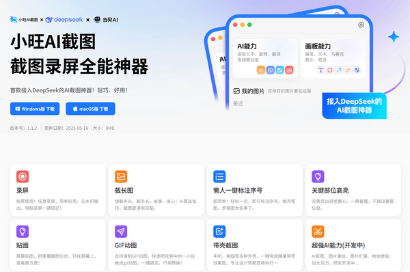The height and width of the screenshot is (272, 410).
Task: Click the GIF动图 card description text
Action: (x=155, y=260)
